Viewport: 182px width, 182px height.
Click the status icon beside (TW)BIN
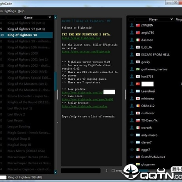tap(132, 25)
